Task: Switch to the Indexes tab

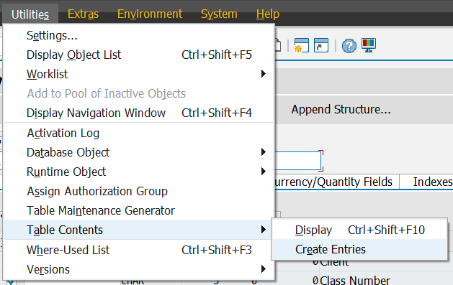Action: coord(431,182)
